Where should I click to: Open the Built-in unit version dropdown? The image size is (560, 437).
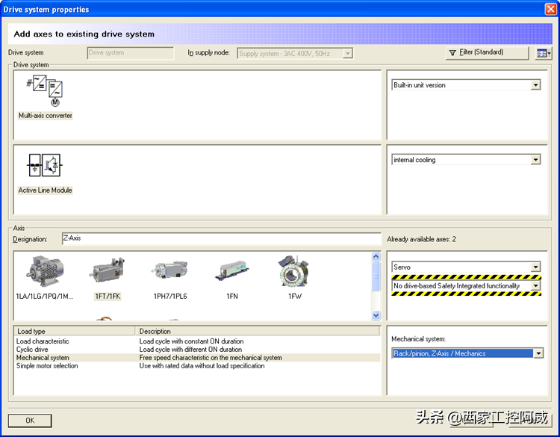tap(535, 85)
